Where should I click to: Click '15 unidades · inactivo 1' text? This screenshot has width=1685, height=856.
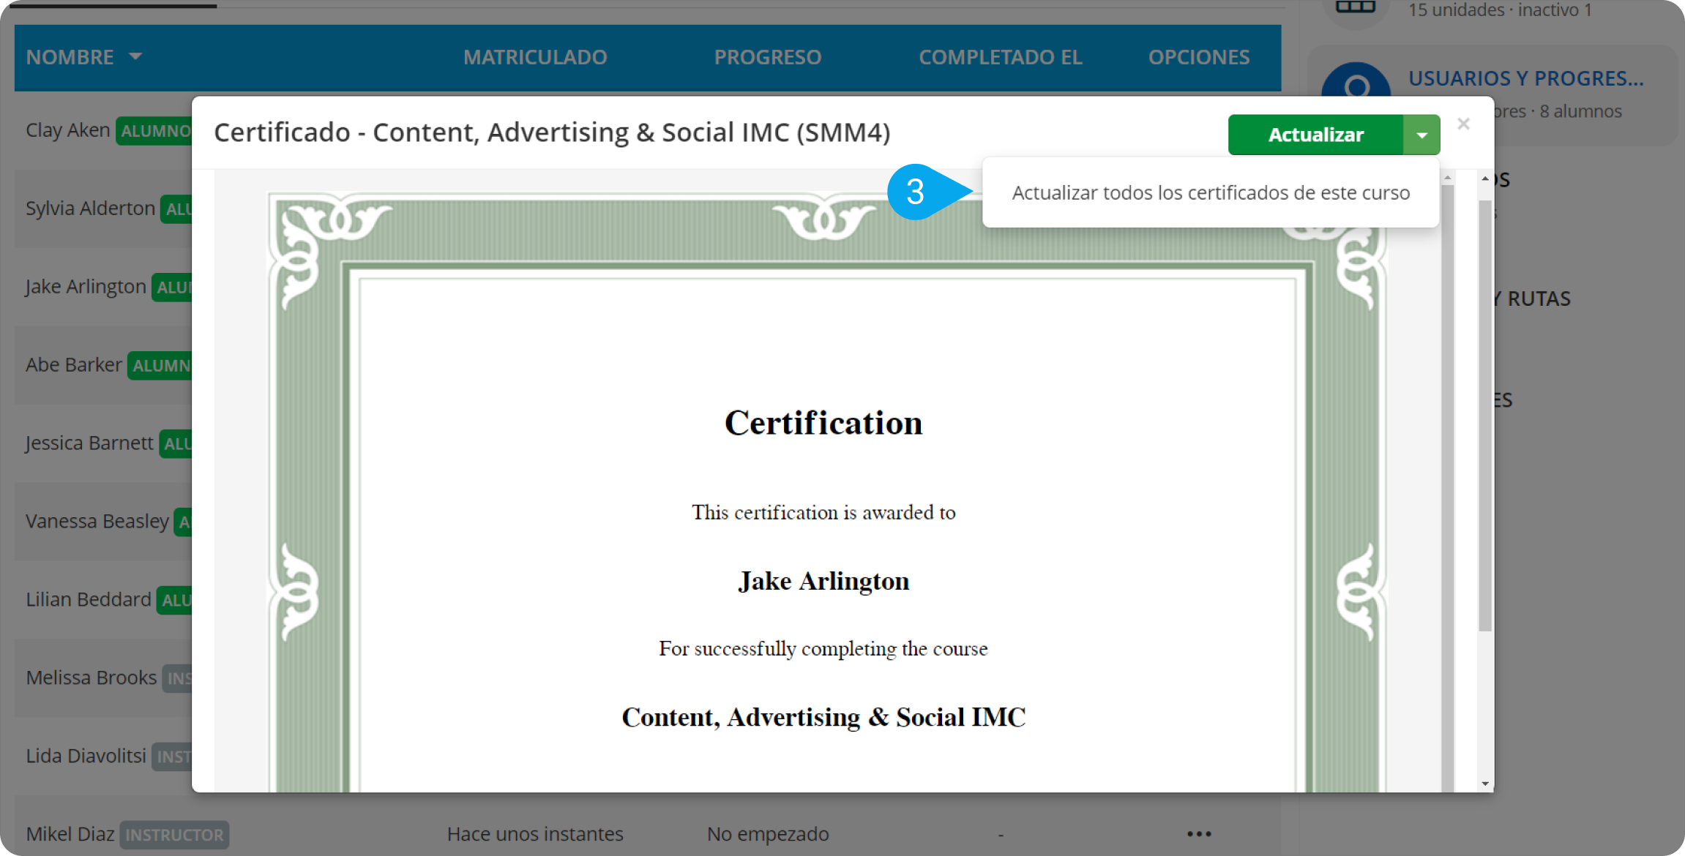coord(1500,10)
